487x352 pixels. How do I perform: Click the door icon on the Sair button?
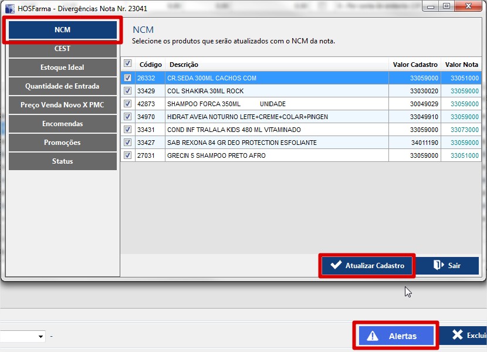(x=438, y=265)
